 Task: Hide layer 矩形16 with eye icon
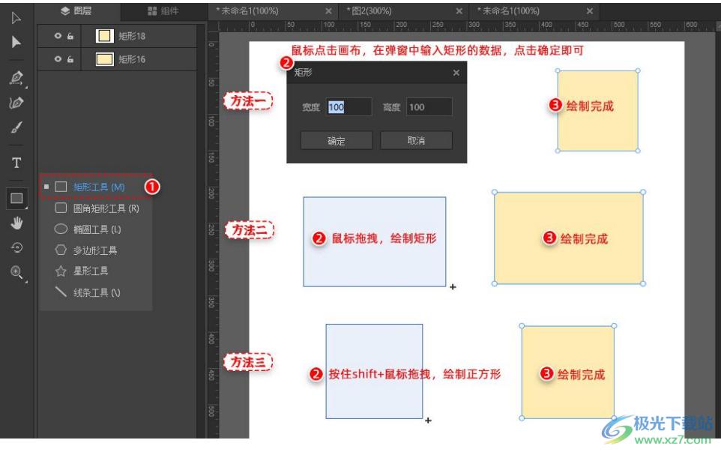click(58, 58)
